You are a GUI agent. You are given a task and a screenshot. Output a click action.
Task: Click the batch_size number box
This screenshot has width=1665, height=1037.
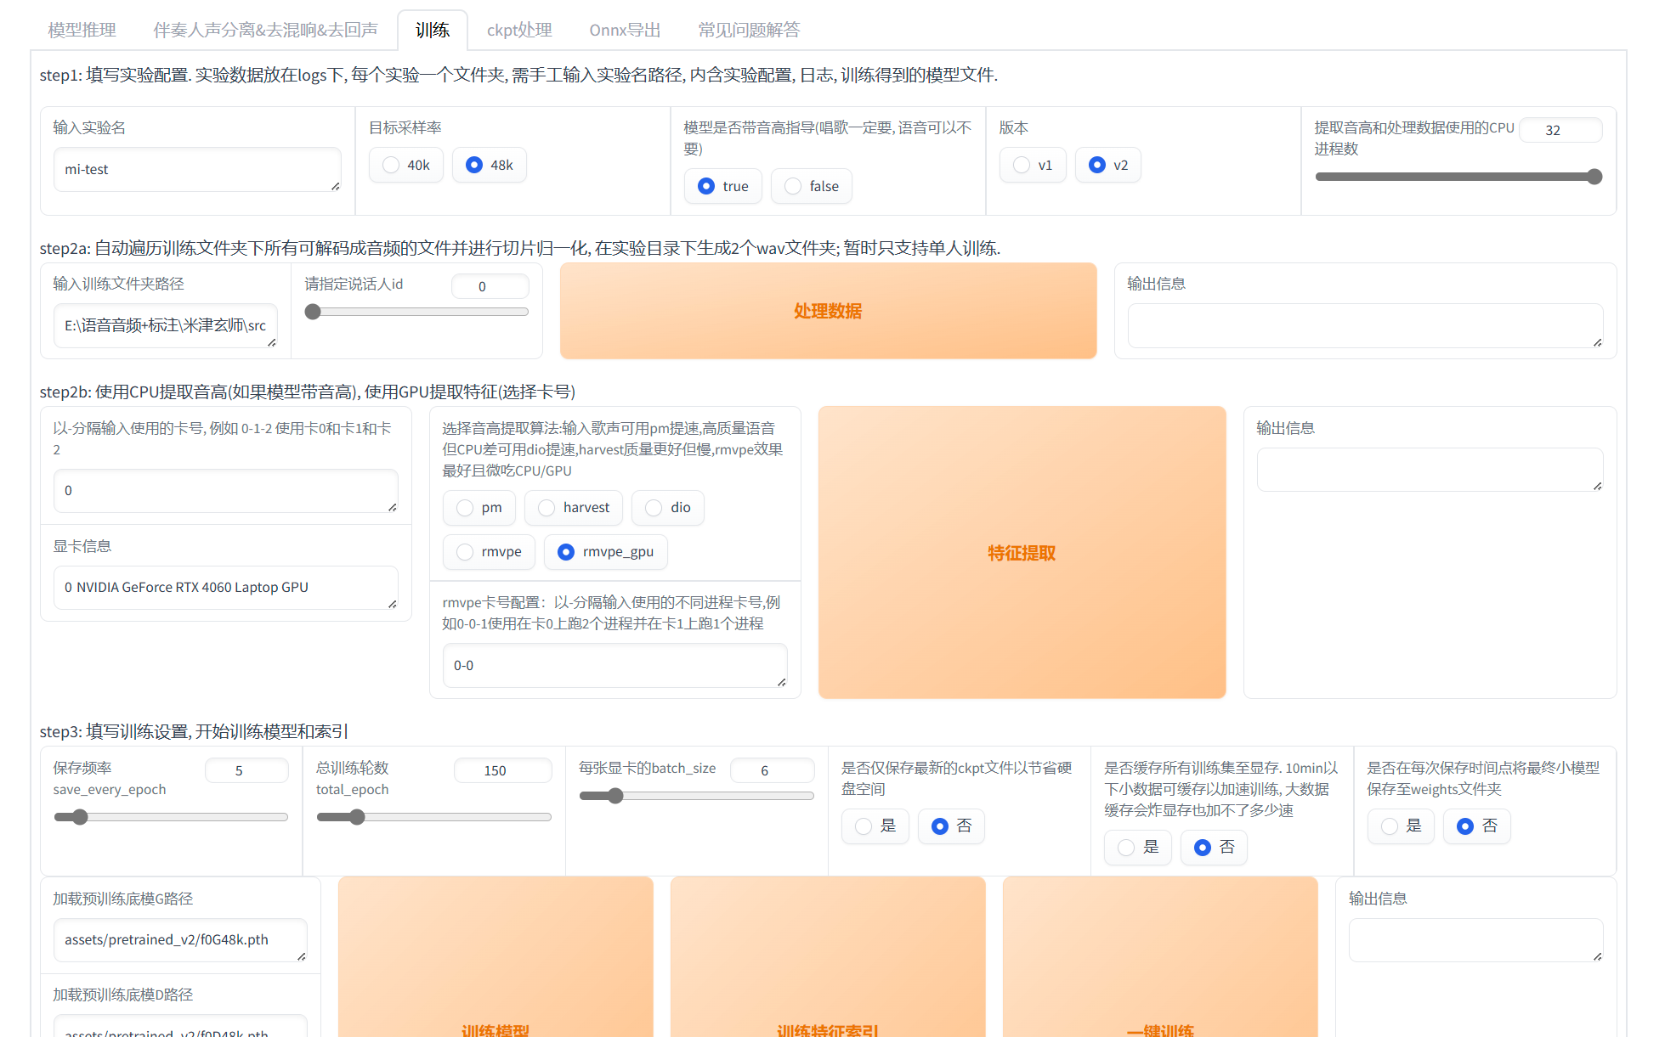coord(772,770)
